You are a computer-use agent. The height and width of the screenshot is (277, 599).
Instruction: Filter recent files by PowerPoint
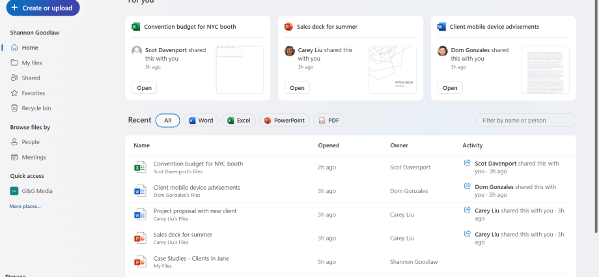click(285, 121)
